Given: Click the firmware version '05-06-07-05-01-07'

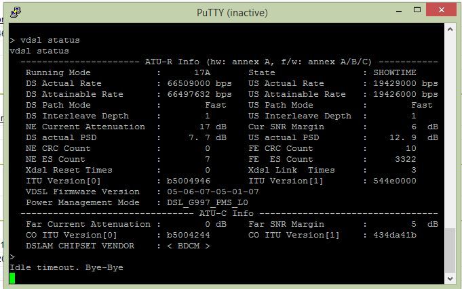Looking at the screenshot, I should tap(213, 192).
